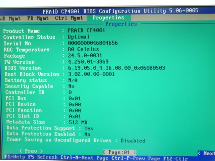Select ROC Temperature value 80 Celsius
Screen dimensions: 215x161
(83, 49)
